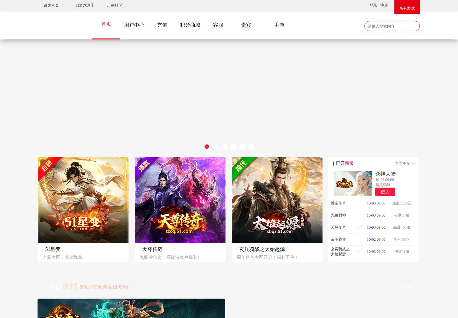
Task: Click the 神霄18服 server entry
Action: (x=402, y=252)
